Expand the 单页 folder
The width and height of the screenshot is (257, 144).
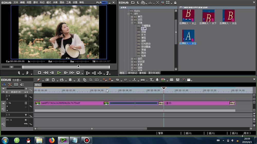pos(132,17)
